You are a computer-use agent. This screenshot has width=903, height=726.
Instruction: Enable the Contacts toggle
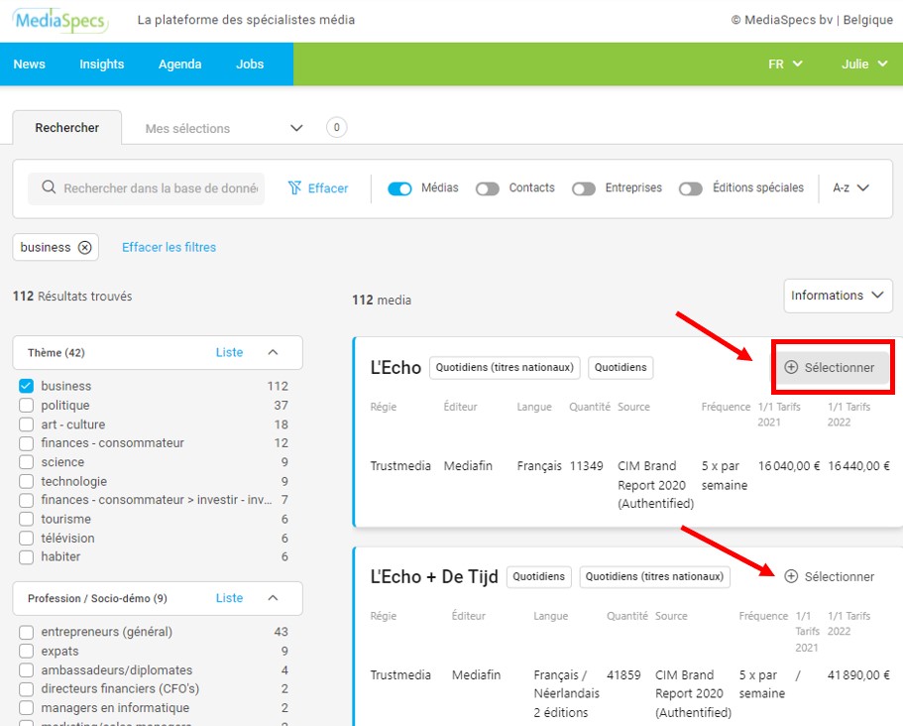pos(487,188)
